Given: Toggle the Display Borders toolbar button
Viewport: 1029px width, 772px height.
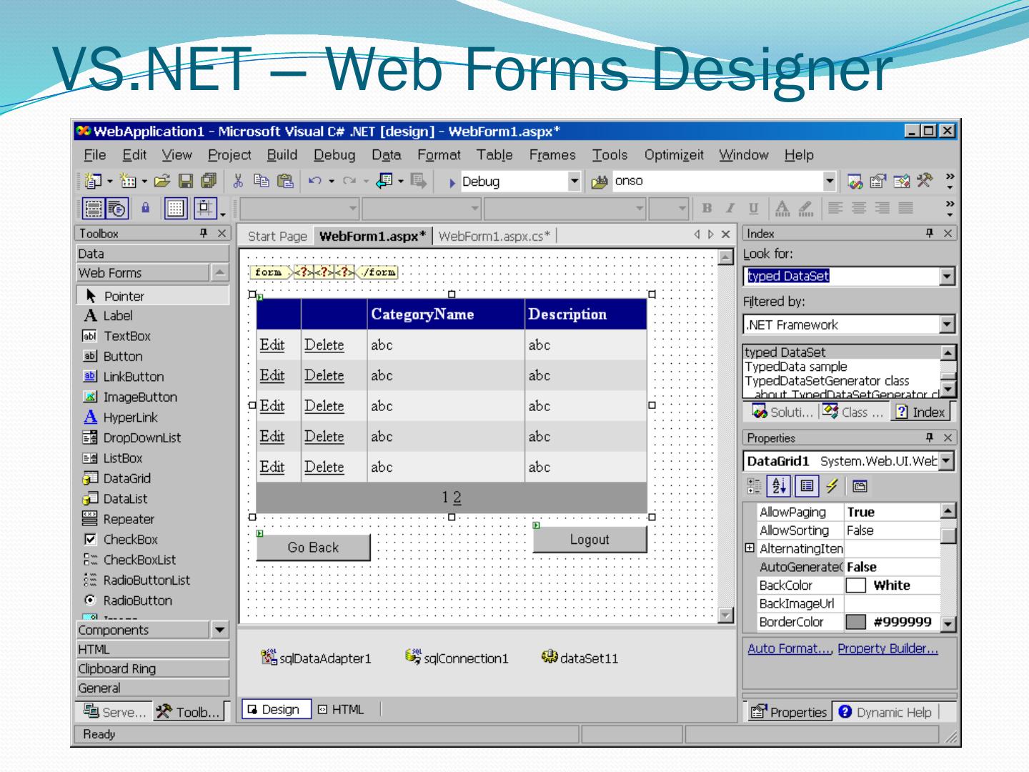Looking at the screenshot, I should (94, 209).
